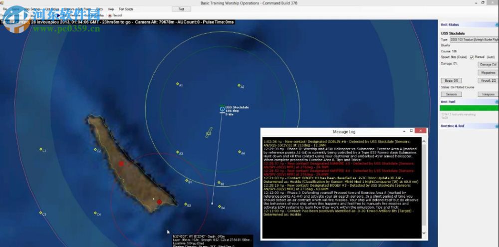Click reference point C3 marker
Image resolution: width=499 pixels, height=247 pixels.
point(41,213)
